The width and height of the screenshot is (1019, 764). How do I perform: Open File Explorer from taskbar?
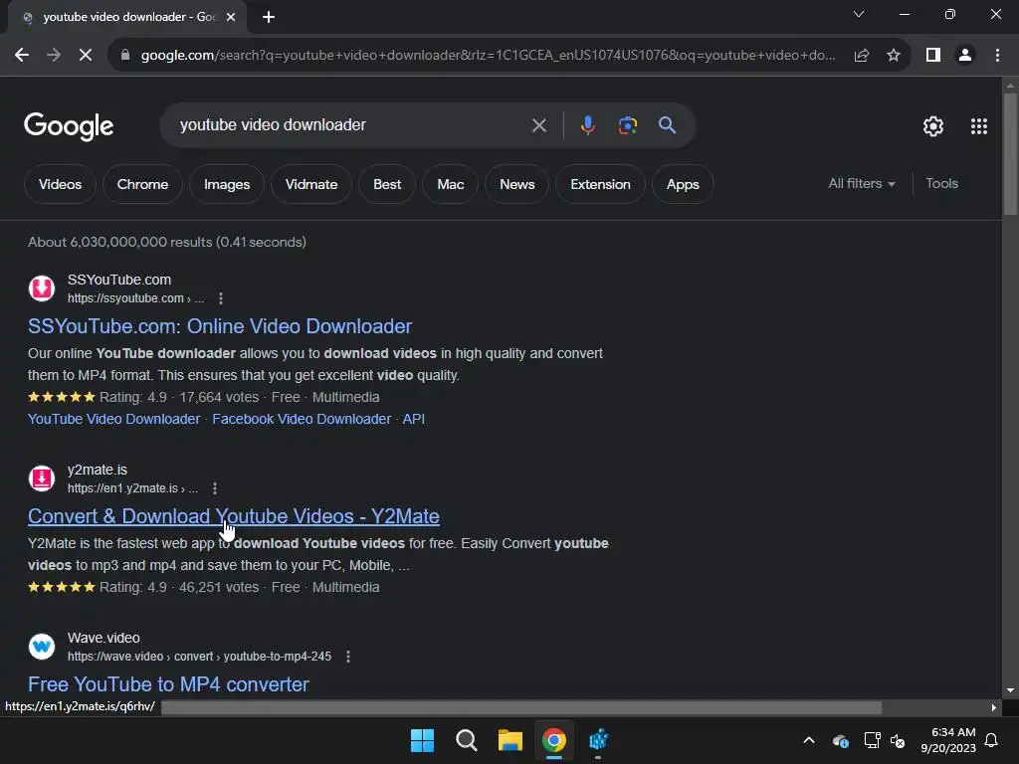[x=510, y=740]
